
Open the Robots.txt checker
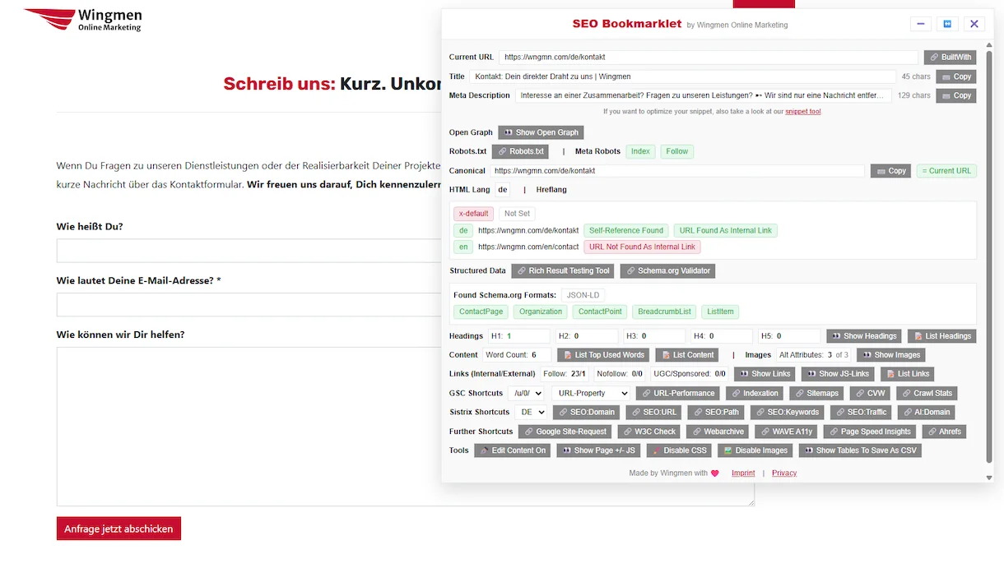pyautogui.click(x=520, y=151)
